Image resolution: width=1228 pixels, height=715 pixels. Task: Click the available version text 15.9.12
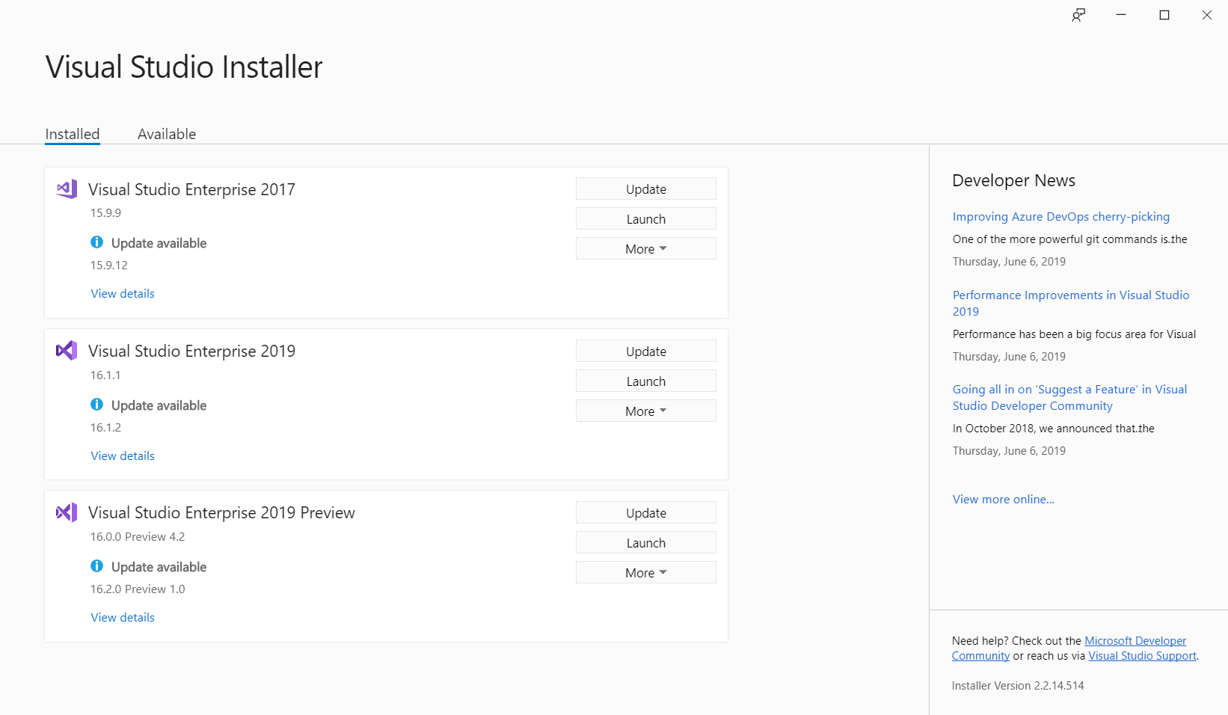(x=109, y=266)
